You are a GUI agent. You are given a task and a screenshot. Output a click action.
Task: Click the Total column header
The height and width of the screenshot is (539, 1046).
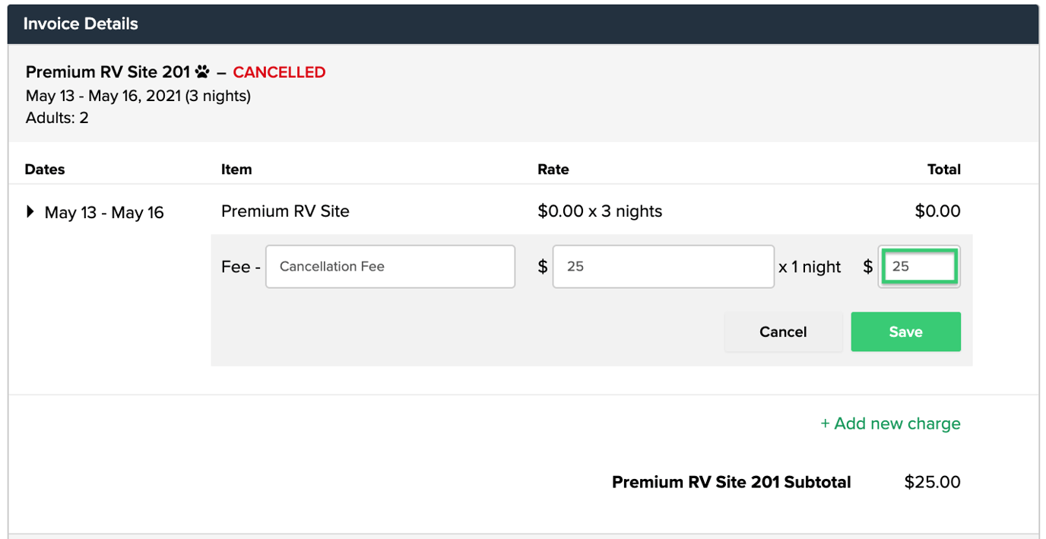click(943, 170)
